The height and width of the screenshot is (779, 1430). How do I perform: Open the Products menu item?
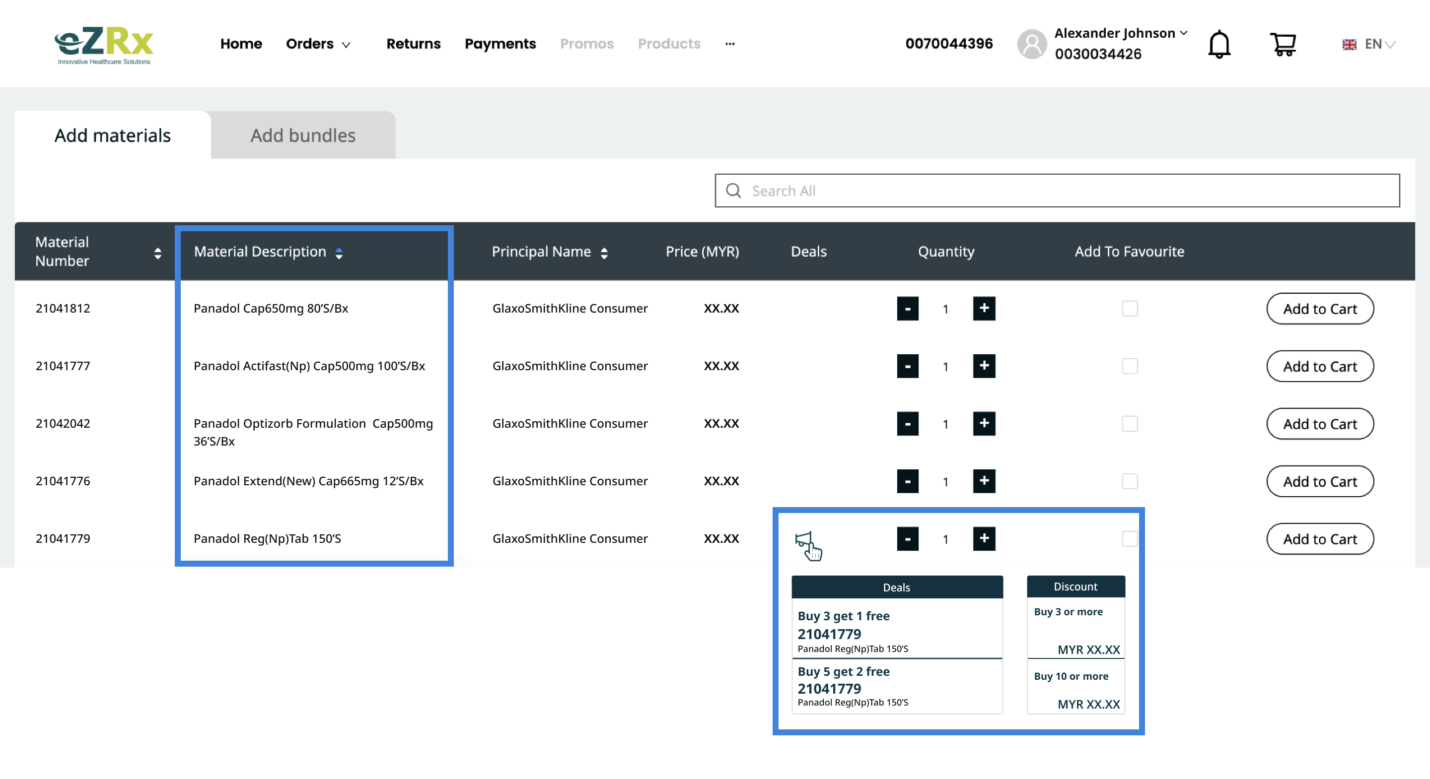point(669,44)
